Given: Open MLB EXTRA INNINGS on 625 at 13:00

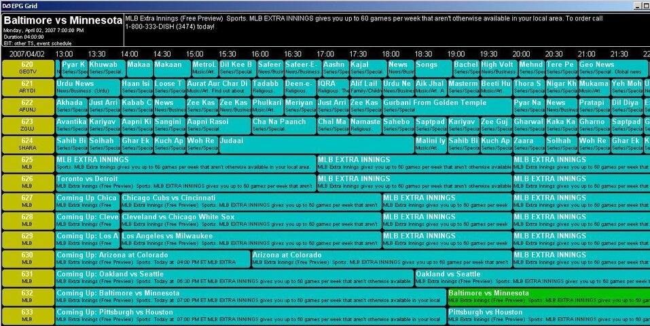Looking at the screenshot, I should (x=185, y=164).
